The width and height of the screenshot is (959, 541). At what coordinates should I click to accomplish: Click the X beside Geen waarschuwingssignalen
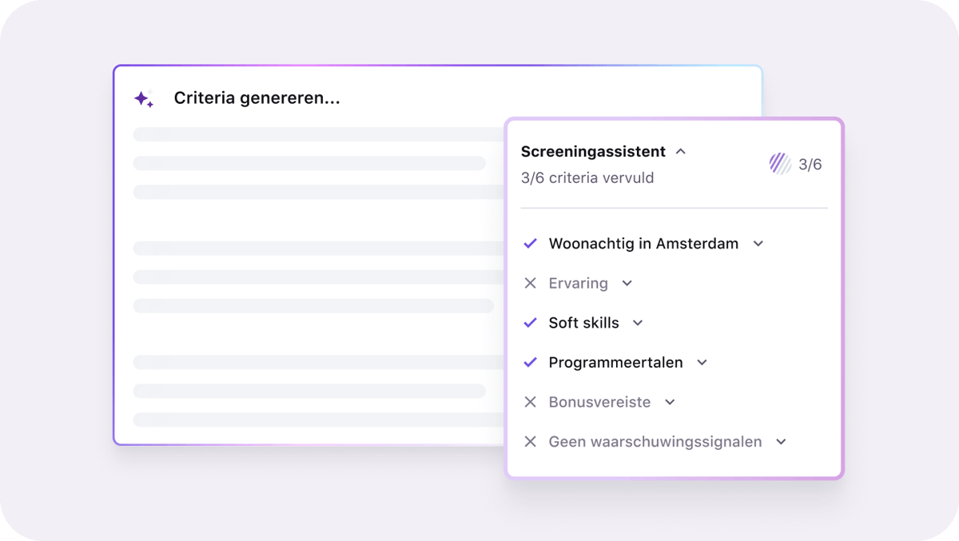coord(530,441)
